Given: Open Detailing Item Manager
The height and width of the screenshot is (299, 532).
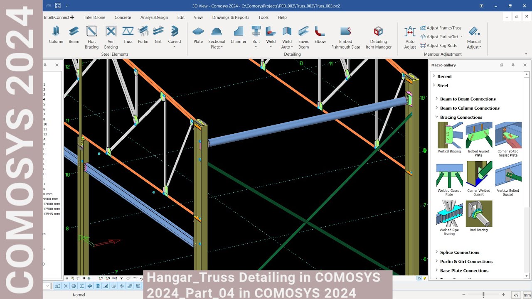Looking at the screenshot, I should [x=378, y=37].
